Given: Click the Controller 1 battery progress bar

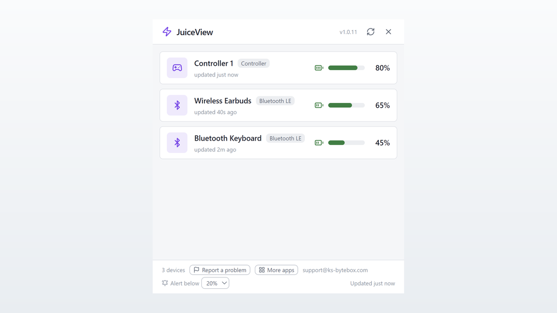Looking at the screenshot, I should click(347, 68).
